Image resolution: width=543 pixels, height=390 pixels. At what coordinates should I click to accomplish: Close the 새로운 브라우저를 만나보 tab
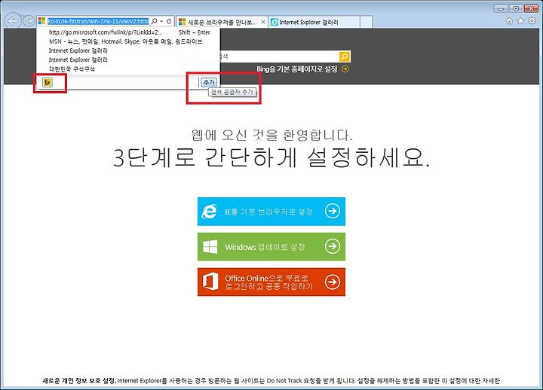[x=263, y=22]
